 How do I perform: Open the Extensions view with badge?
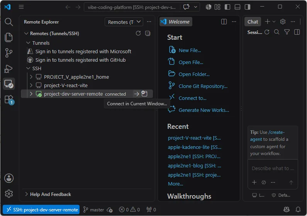click(9, 100)
